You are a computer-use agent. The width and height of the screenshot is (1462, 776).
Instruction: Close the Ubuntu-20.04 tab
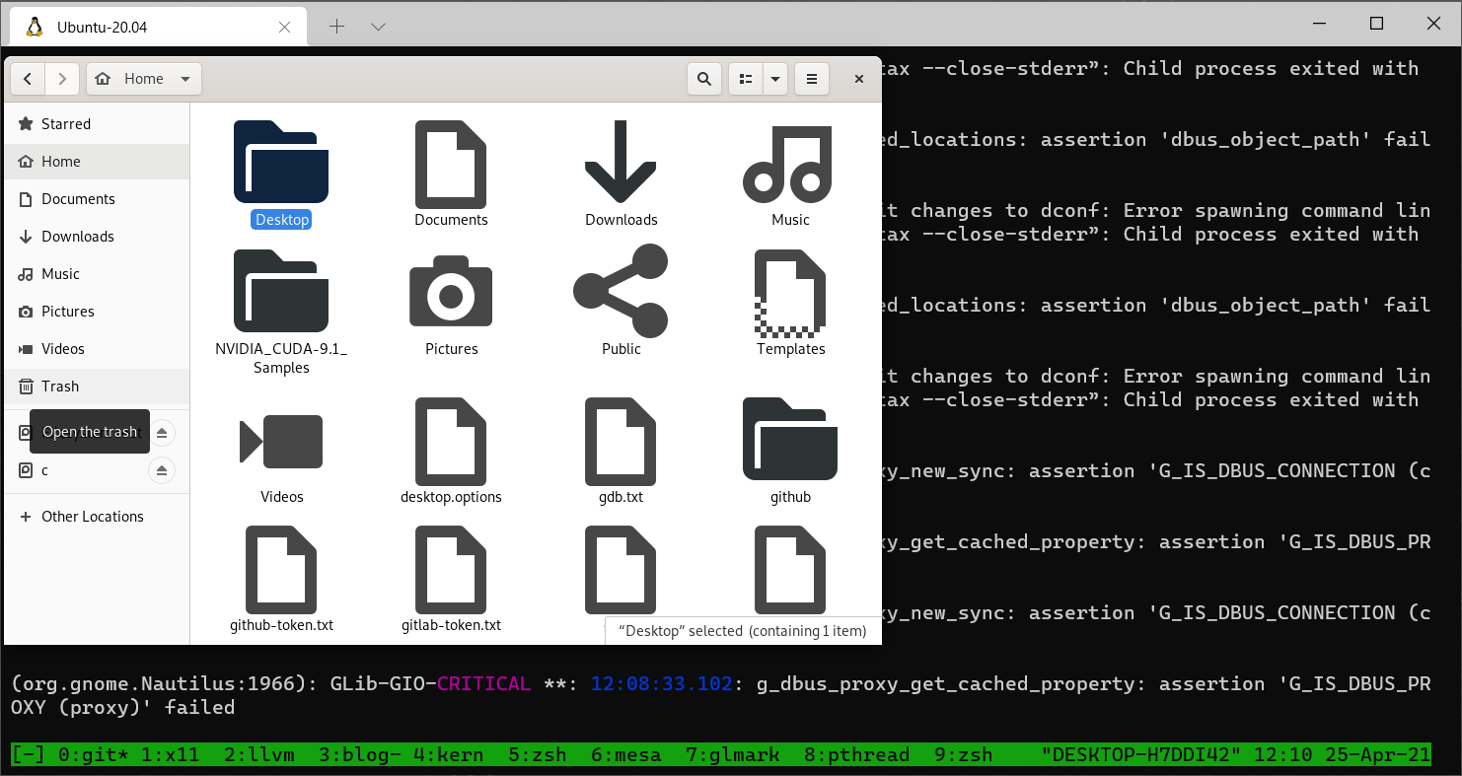click(284, 27)
